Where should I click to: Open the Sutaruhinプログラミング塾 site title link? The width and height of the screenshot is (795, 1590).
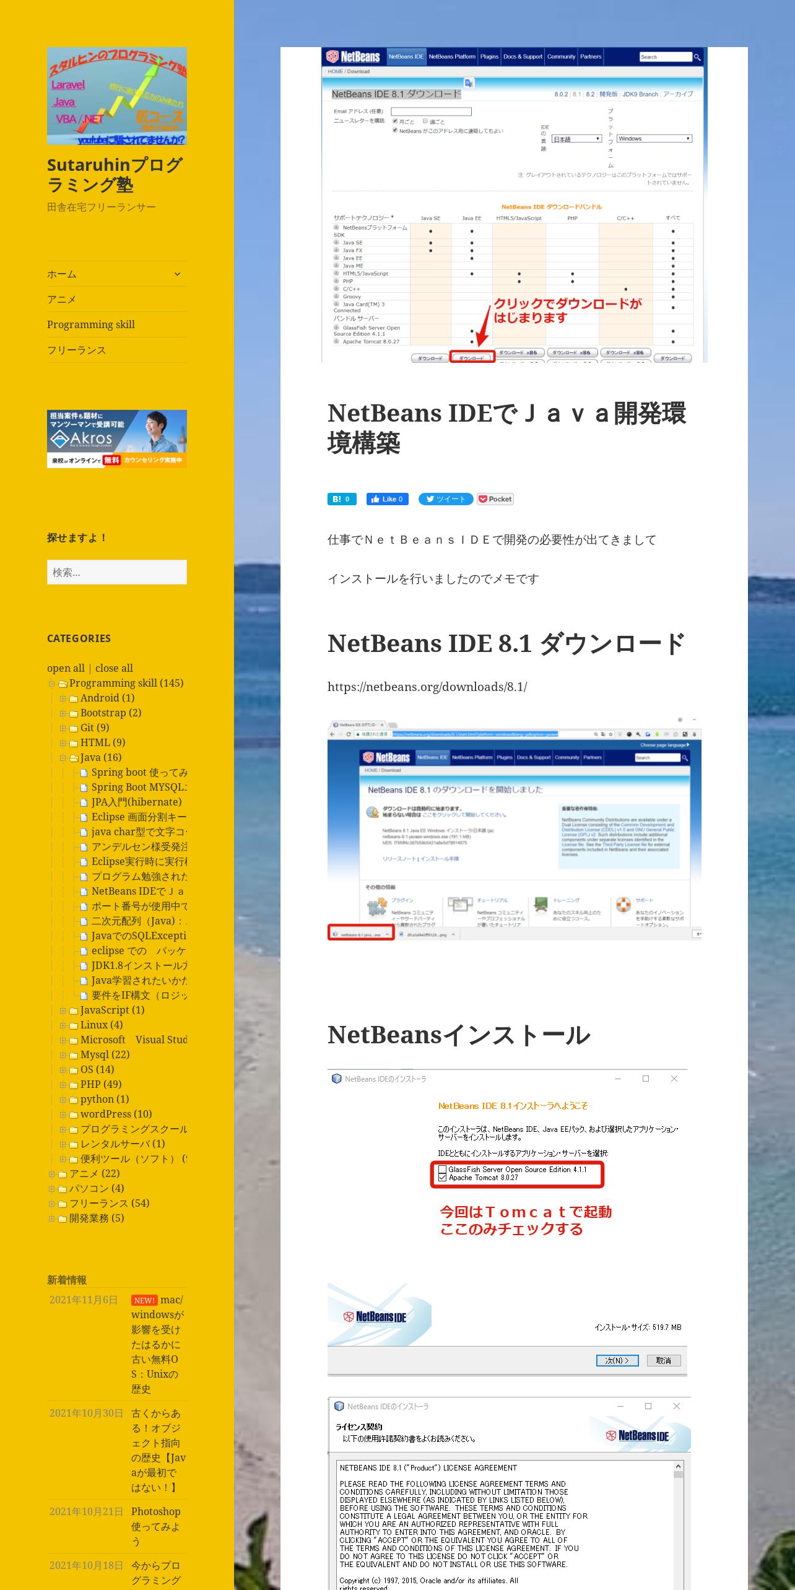coord(115,175)
